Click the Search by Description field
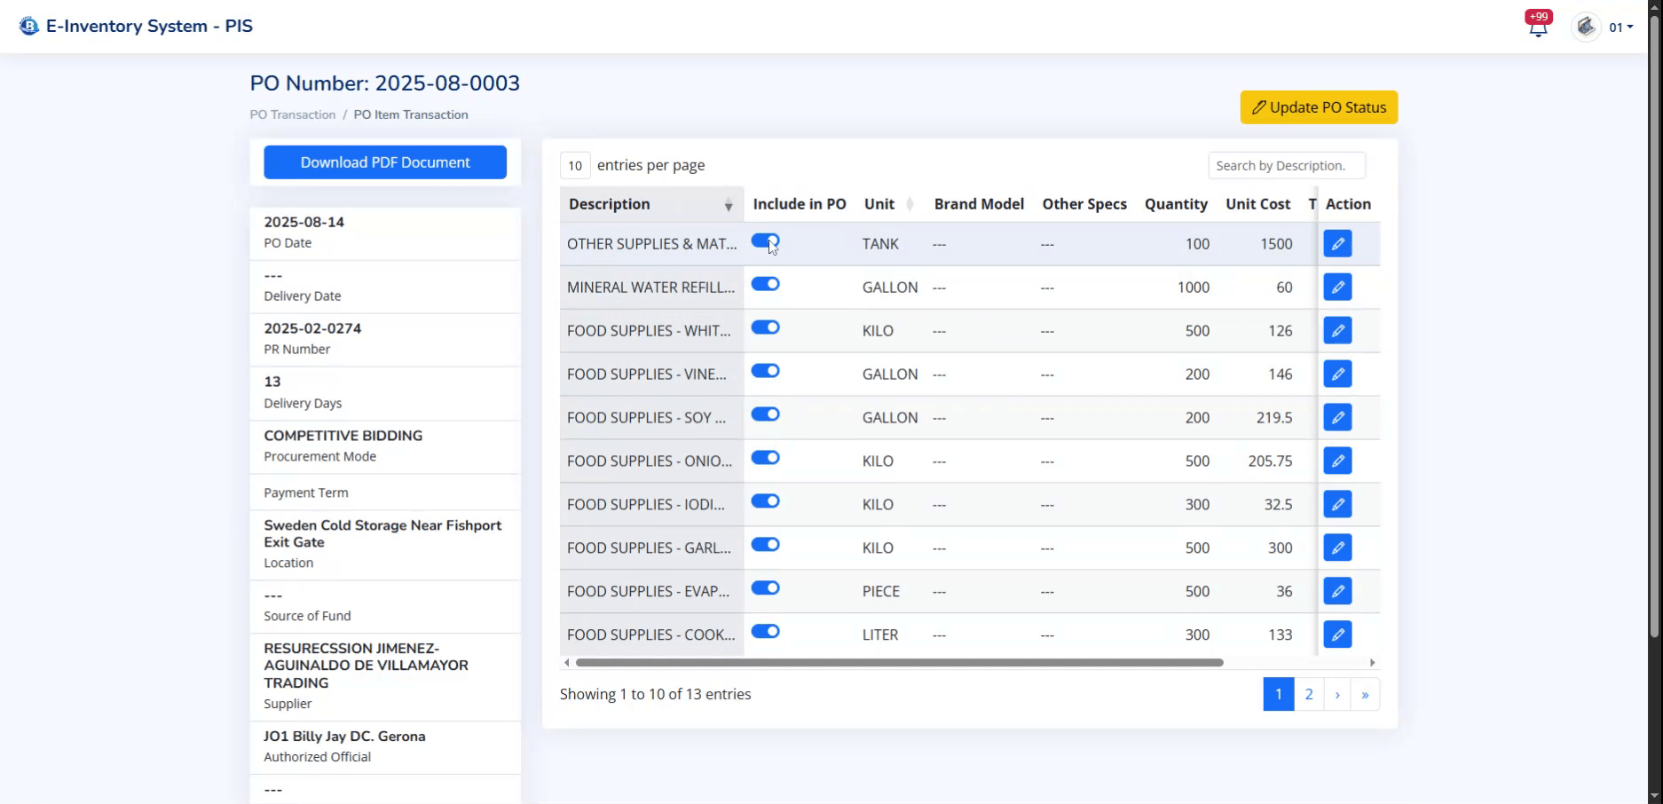Viewport: 1663px width, 804px height. [x=1286, y=165]
